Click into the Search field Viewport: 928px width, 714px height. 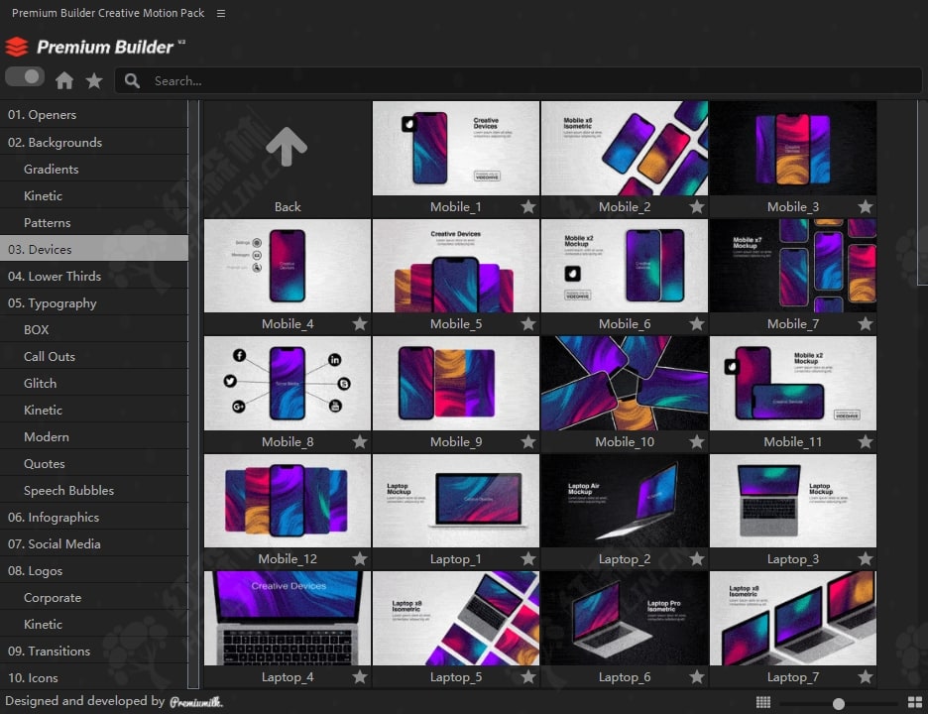(x=518, y=80)
